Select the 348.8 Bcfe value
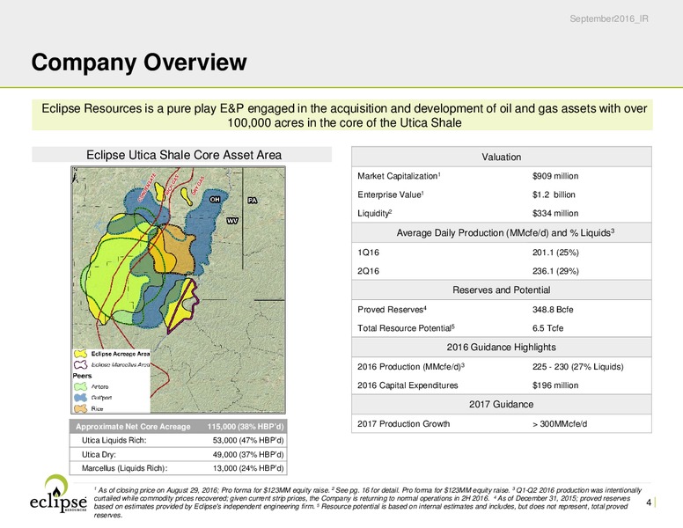 (553, 310)
